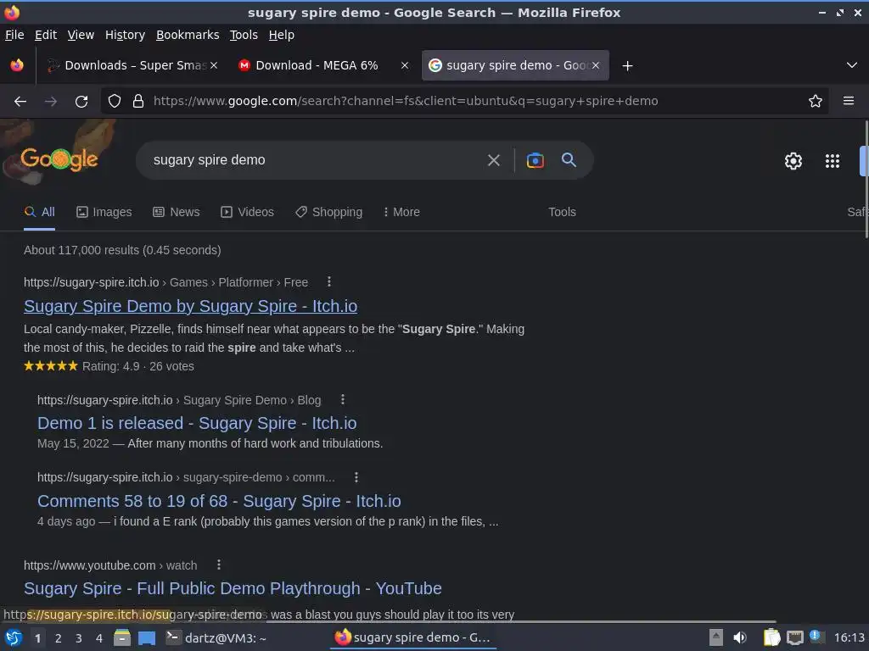869x651 pixels.
Task: Select the All results tab
Action: click(39, 212)
